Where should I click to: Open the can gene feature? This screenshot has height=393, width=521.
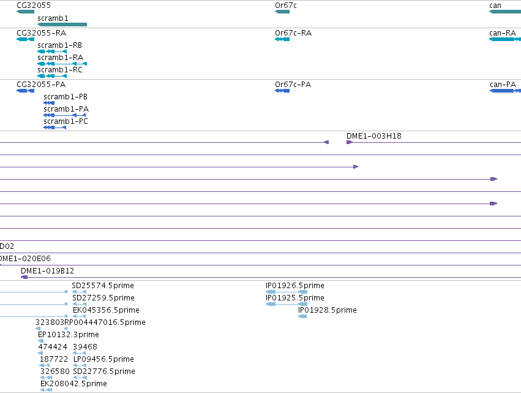505,12
